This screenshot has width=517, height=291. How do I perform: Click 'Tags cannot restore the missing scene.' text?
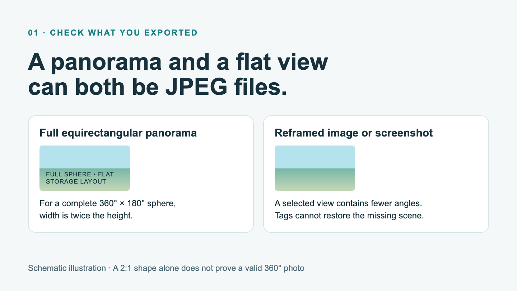(x=349, y=216)
